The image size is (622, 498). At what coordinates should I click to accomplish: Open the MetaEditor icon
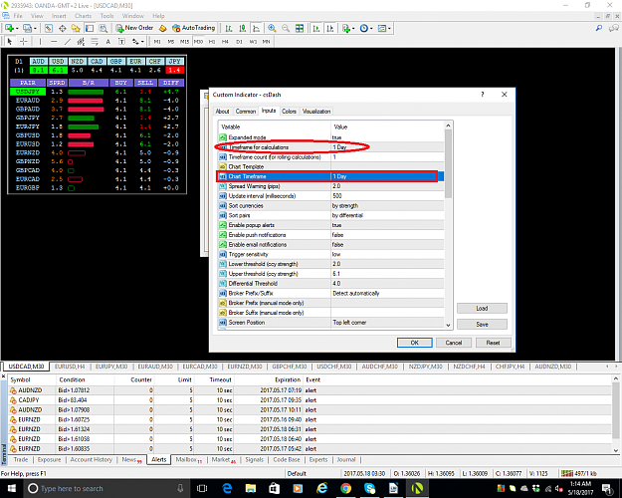(162, 28)
